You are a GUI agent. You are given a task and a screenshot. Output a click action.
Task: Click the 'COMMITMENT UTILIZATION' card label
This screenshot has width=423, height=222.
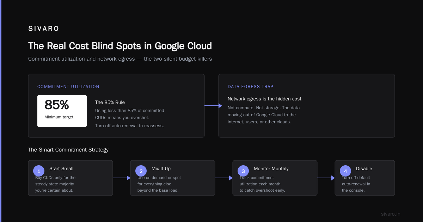click(x=68, y=87)
